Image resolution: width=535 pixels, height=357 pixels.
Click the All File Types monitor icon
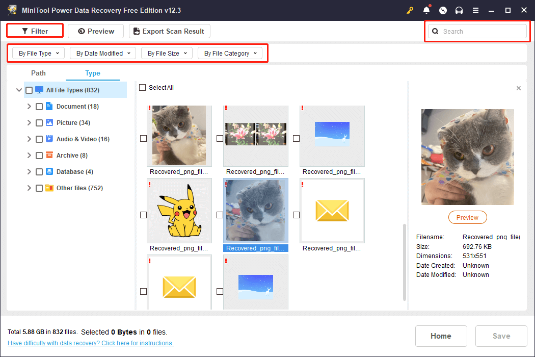pos(39,90)
